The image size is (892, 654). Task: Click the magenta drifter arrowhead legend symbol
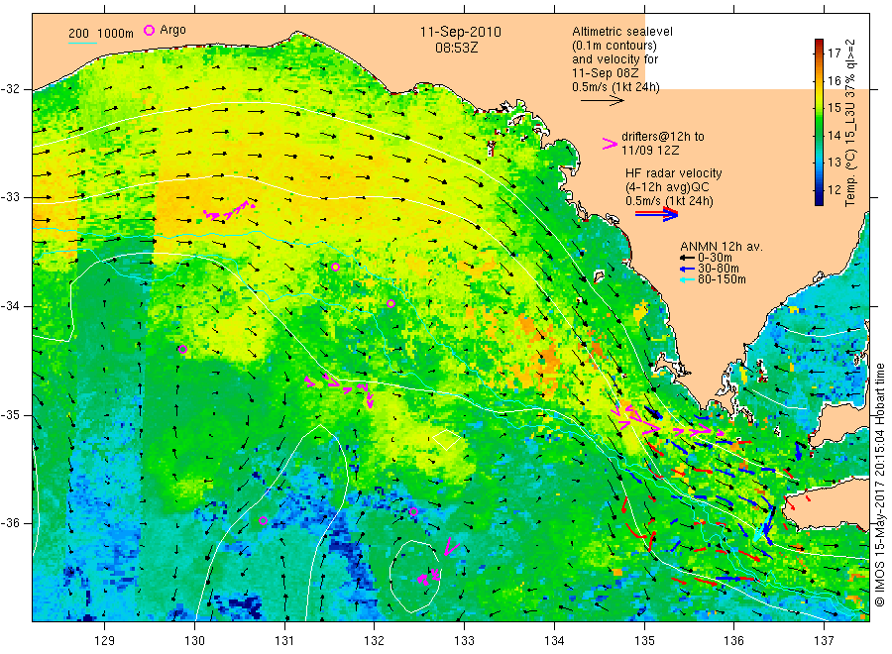point(610,144)
